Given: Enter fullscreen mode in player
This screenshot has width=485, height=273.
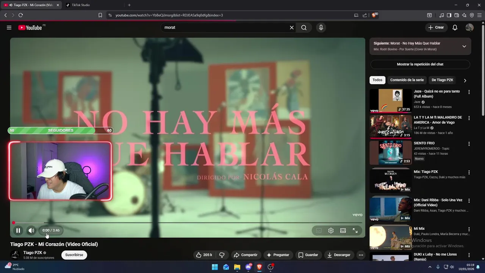Looking at the screenshot, I should (x=355, y=231).
